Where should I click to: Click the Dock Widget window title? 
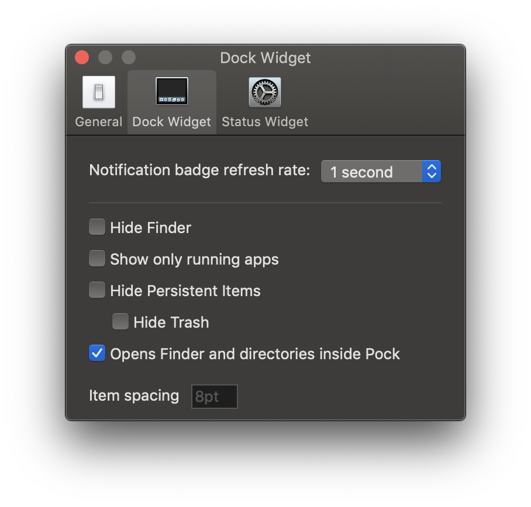[265, 58]
